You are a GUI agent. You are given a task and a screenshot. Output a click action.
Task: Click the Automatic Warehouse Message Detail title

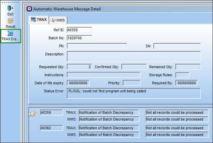pos(67,9)
